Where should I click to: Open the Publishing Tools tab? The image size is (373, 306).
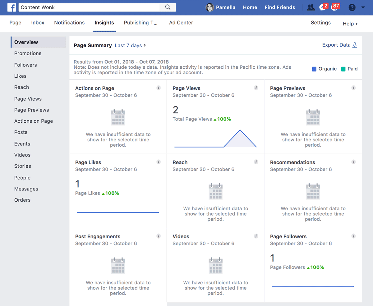click(141, 23)
